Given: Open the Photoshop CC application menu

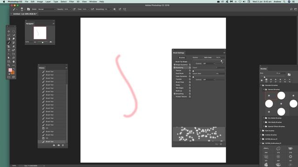Looking at the screenshot, I should coord(15,1).
